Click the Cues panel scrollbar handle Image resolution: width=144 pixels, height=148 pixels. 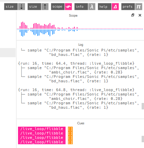pyautogui.click(x=143, y=139)
